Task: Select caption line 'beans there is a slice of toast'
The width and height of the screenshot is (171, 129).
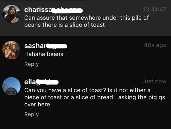Action: 64,25
